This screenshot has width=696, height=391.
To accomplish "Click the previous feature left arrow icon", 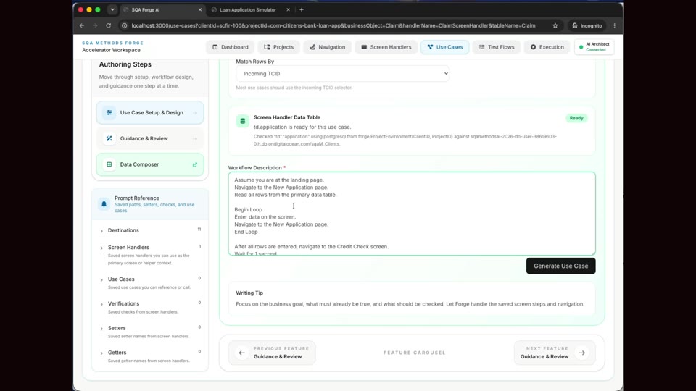I will tap(242, 353).
